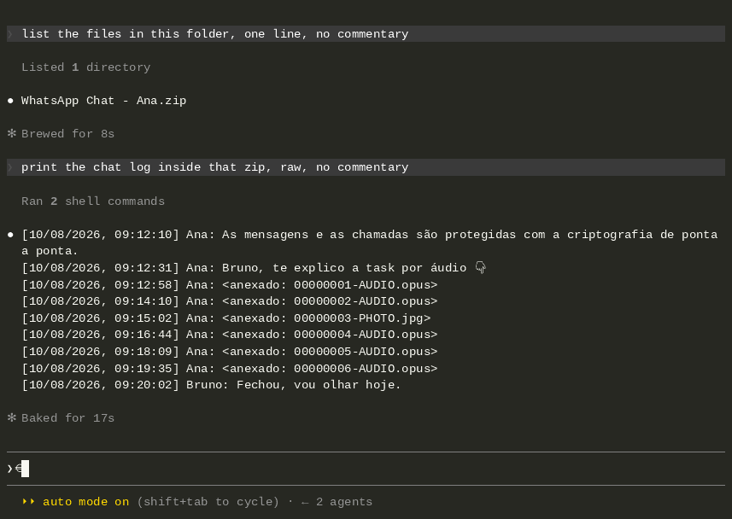Click the bullet marker before 'WhatsApp Chat - Ana.zip'
Image resolution: width=732 pixels, height=519 pixels.
[x=11, y=101]
